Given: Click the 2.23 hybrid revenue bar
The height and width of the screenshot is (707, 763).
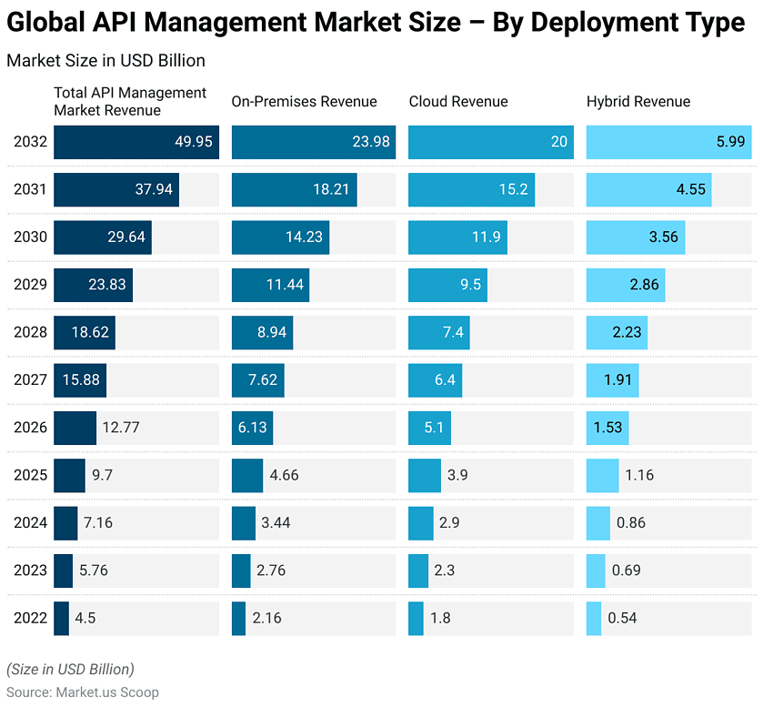Looking at the screenshot, I should pos(617,332).
